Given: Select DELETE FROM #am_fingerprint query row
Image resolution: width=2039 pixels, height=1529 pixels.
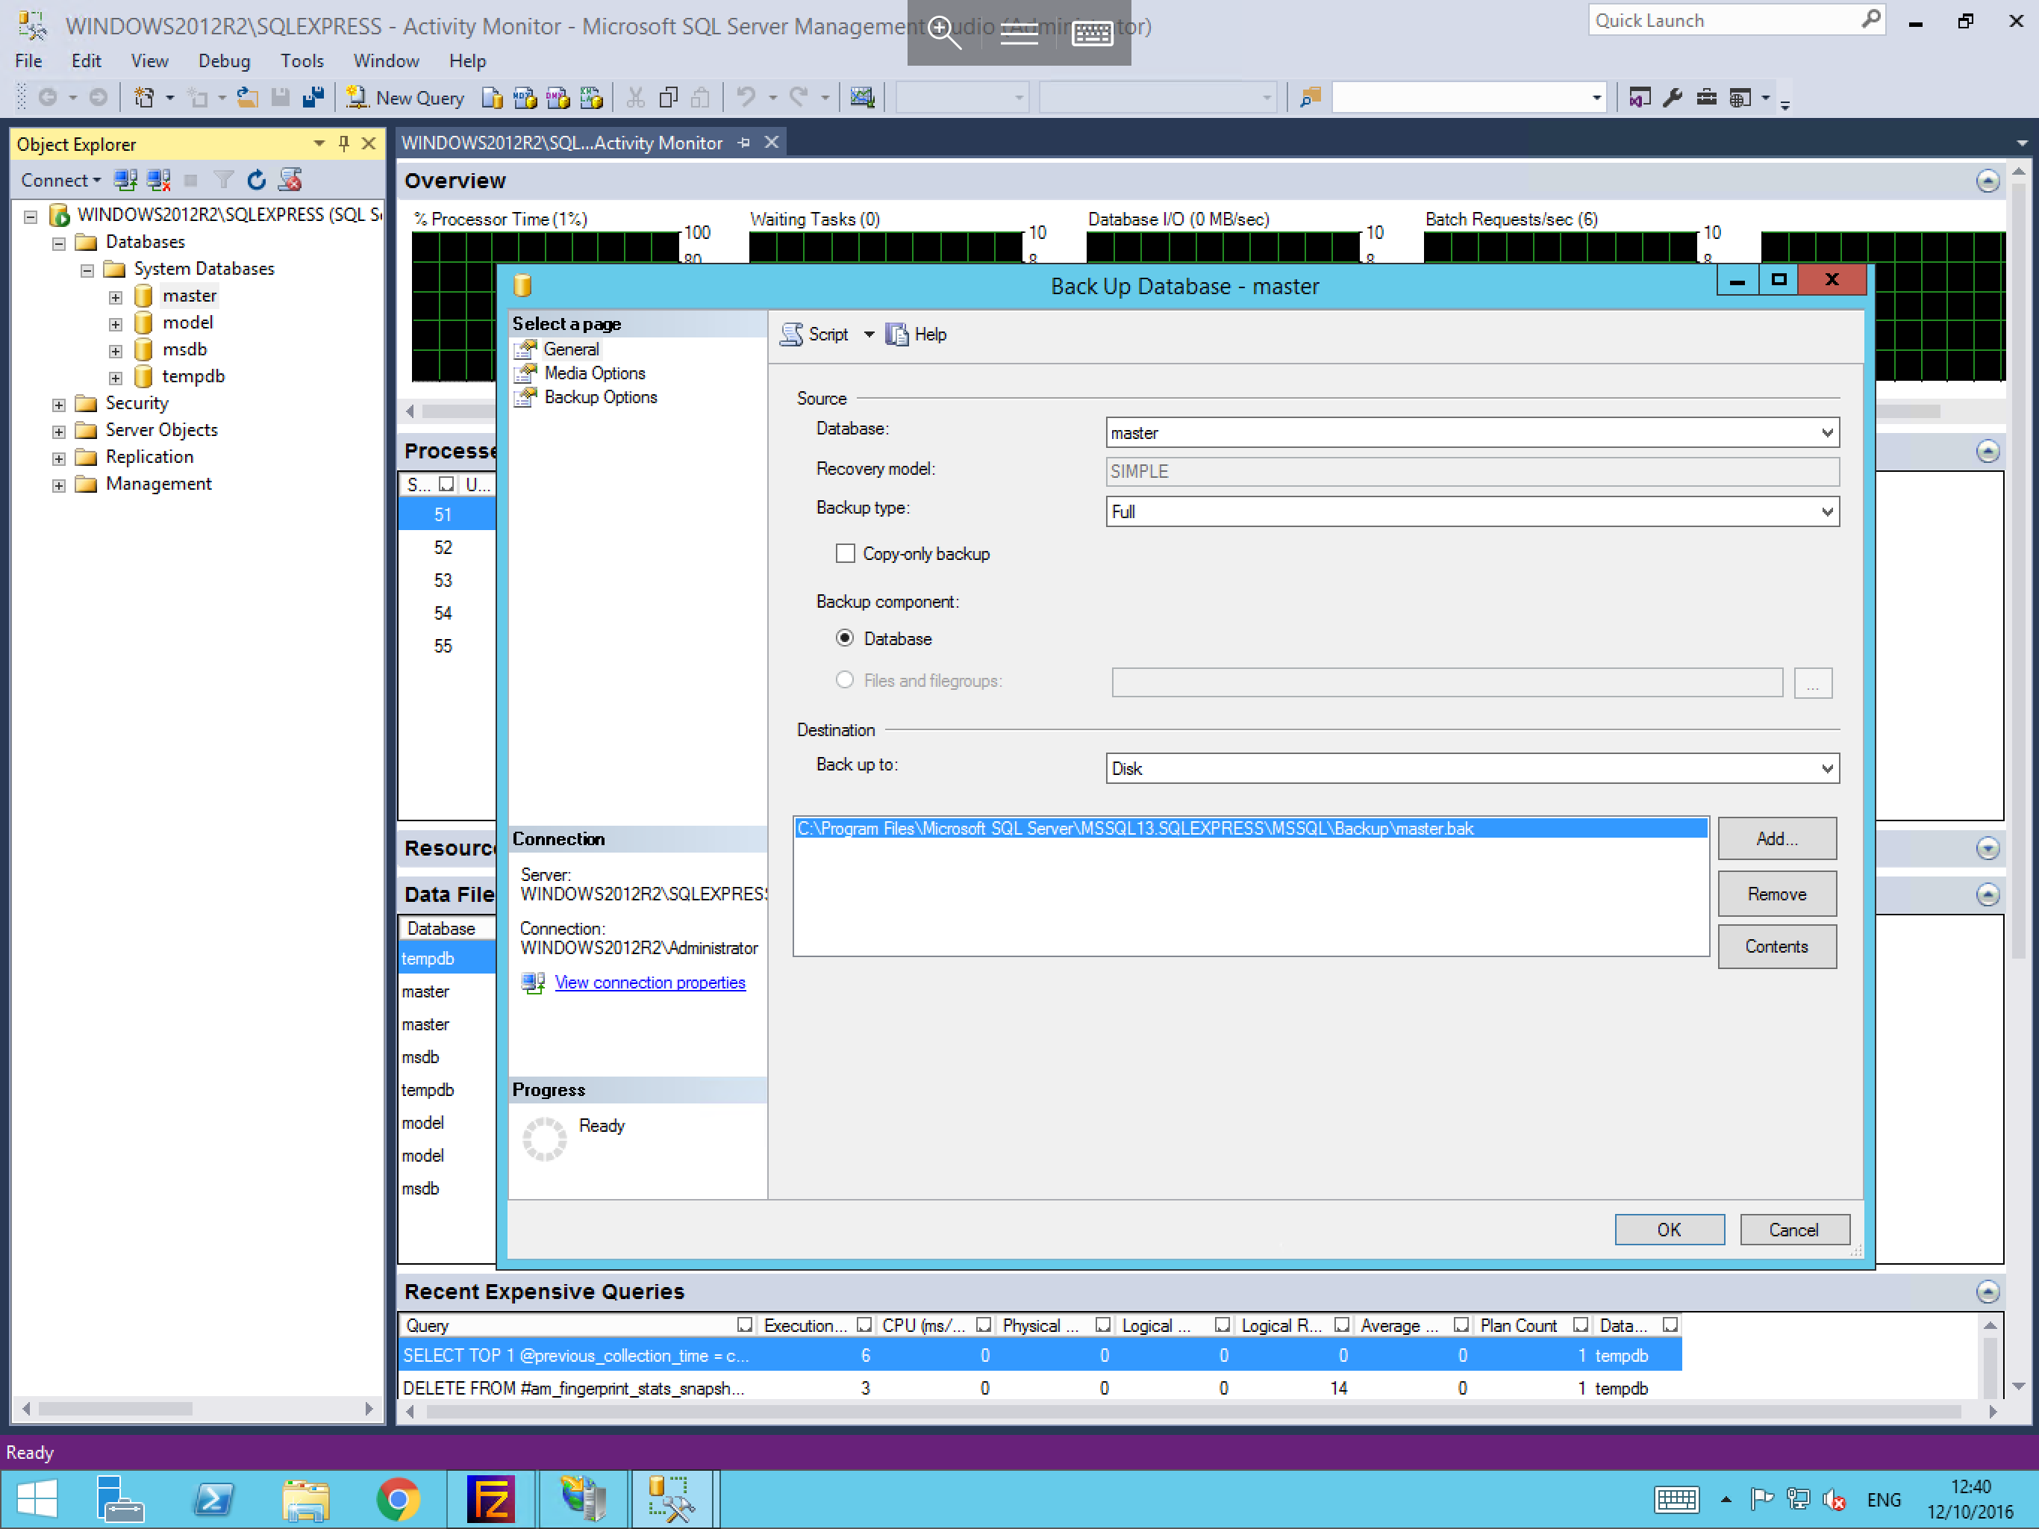Looking at the screenshot, I should tap(1040, 1389).
